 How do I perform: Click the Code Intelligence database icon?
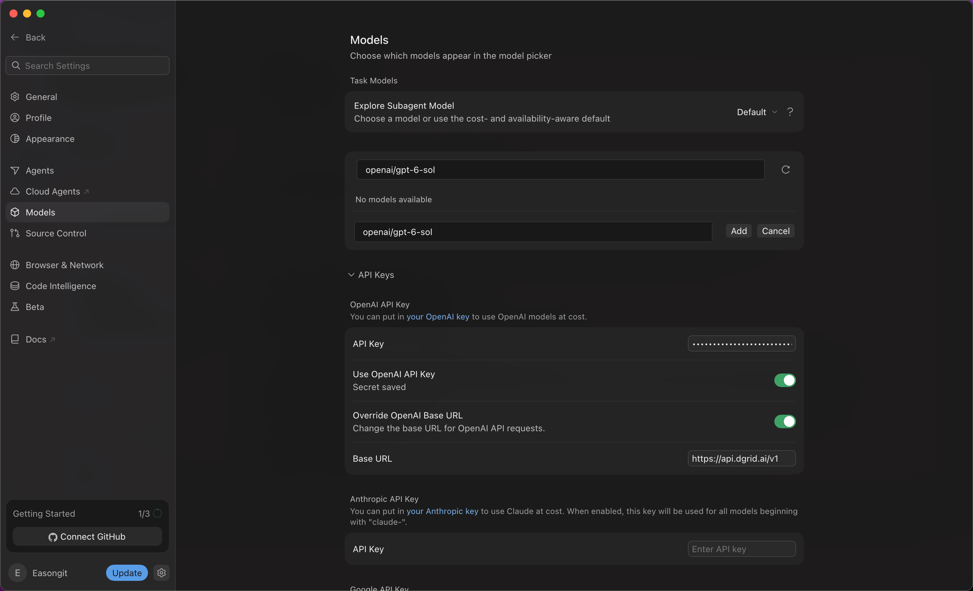[x=15, y=286]
